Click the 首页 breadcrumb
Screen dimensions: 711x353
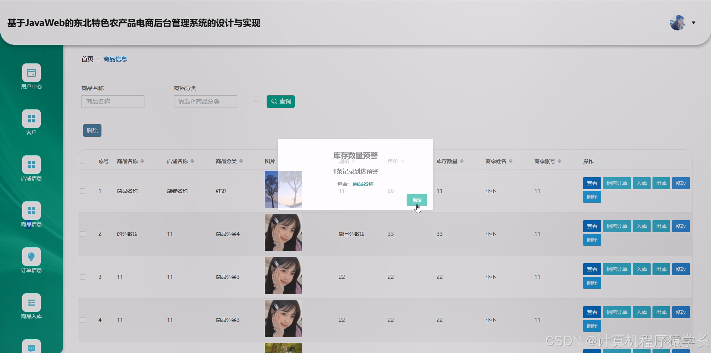(x=87, y=59)
